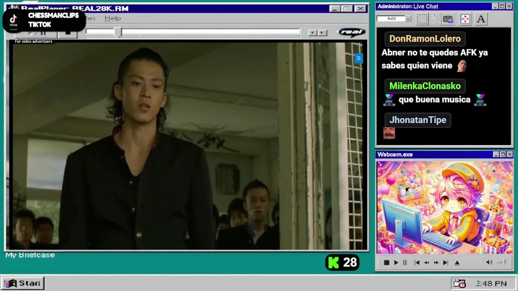This screenshot has width=518, height=291.
Task: Click the Kick viewer count badge 28
Action: coord(342,263)
